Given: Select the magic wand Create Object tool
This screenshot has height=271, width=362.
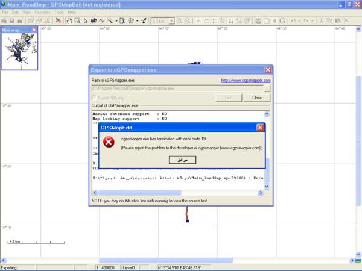Looking at the screenshot, I should point(110,21).
